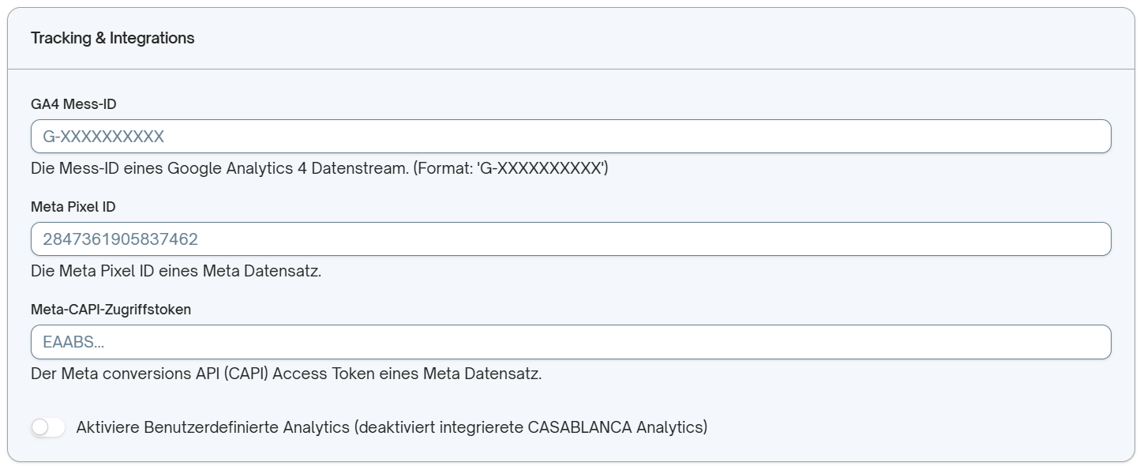The height and width of the screenshot is (466, 1140).
Task: Focus the Meta Pixel ID input field
Action: pyautogui.click(x=571, y=239)
